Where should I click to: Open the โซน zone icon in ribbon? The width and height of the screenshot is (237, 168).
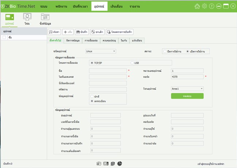click(x=27, y=17)
